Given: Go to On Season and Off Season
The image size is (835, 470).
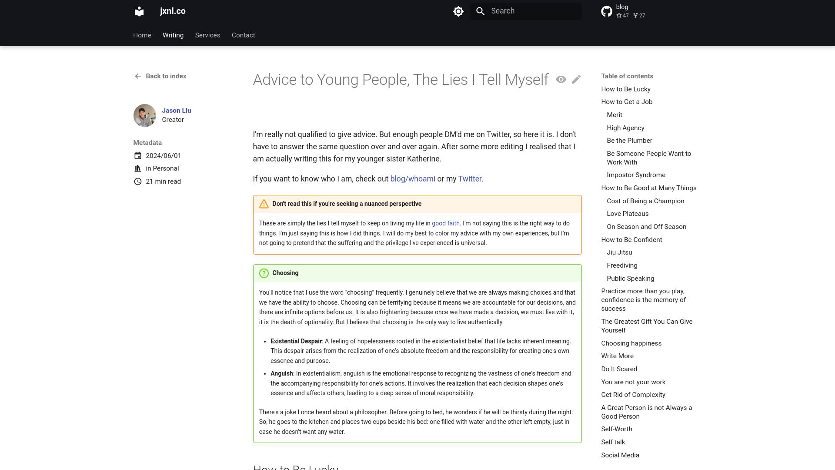Looking at the screenshot, I should click(646, 227).
